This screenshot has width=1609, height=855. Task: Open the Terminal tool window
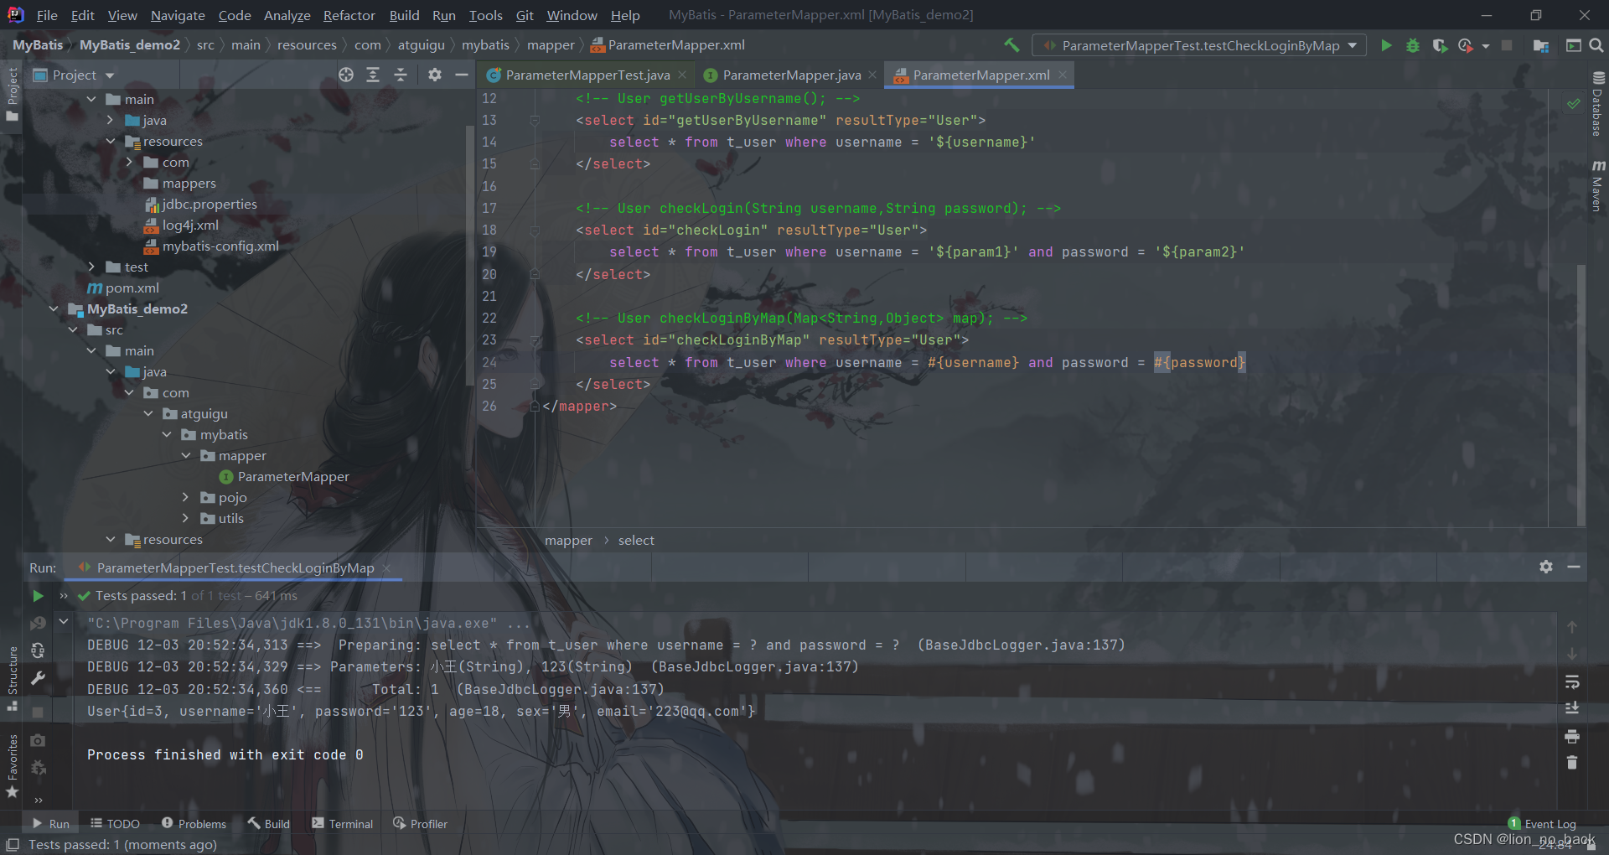342,824
